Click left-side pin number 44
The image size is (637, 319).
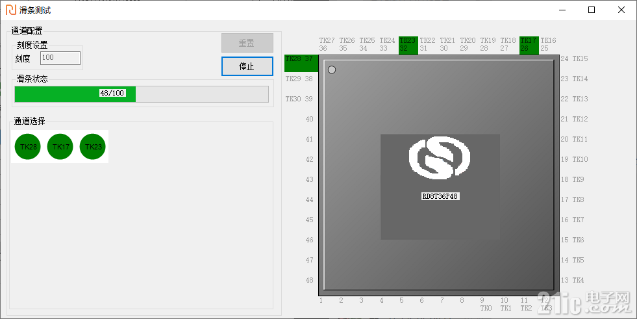(x=310, y=199)
